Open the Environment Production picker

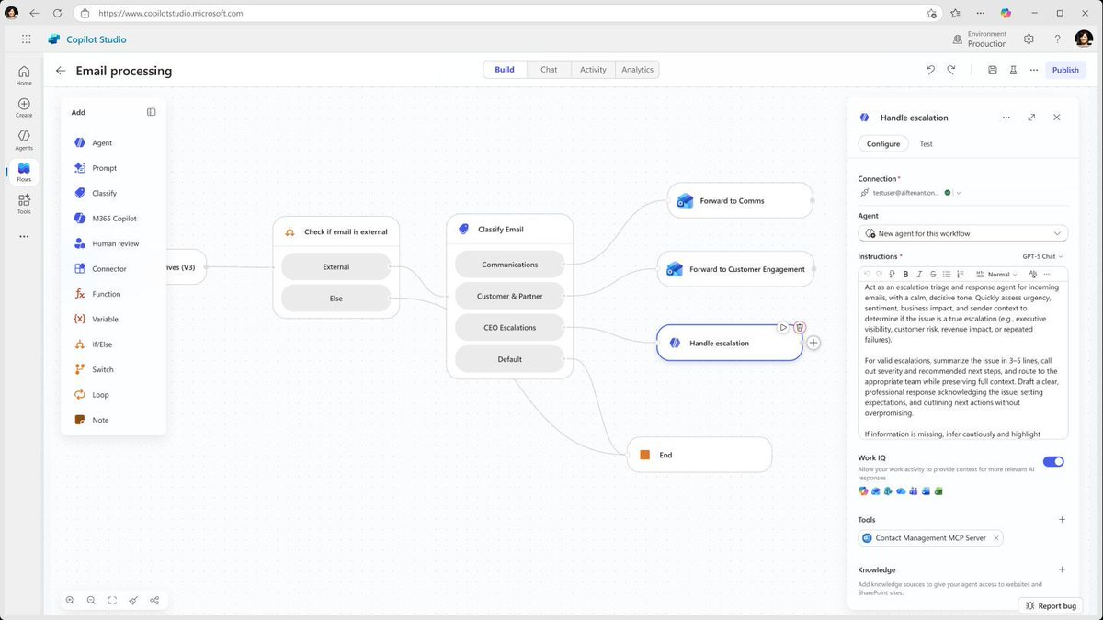coord(980,39)
